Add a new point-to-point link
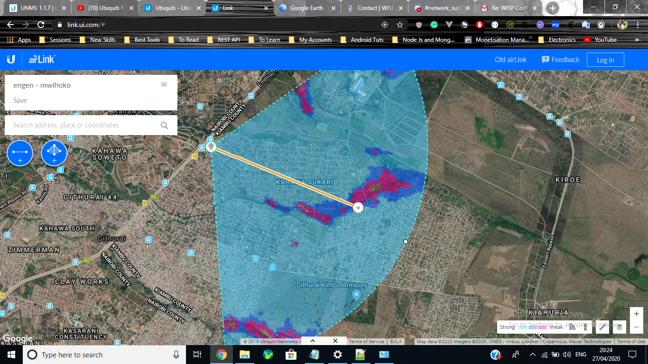 [20, 154]
